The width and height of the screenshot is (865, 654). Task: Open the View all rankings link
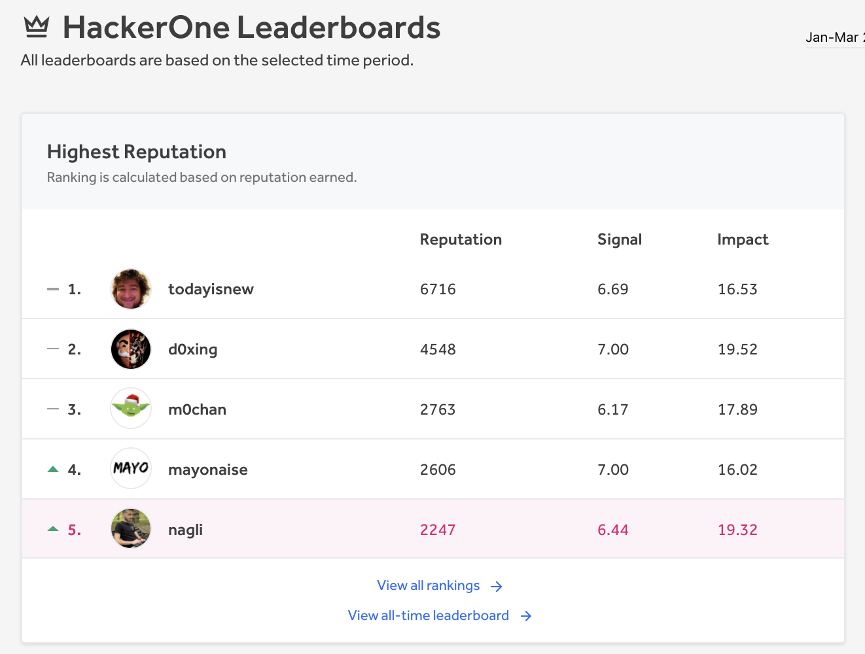point(428,586)
